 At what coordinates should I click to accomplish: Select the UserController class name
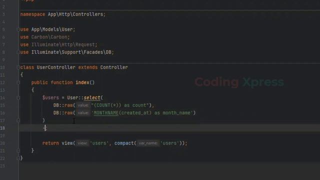pos(56,67)
